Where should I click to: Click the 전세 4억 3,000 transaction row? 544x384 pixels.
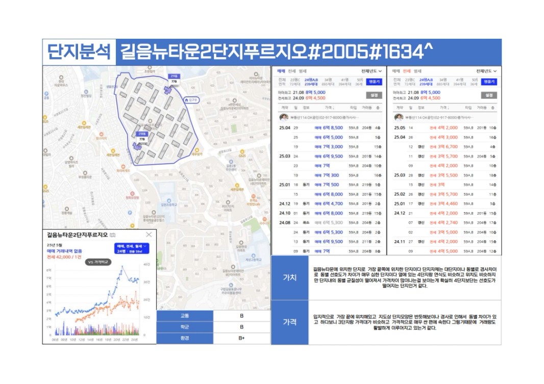pos(445,137)
